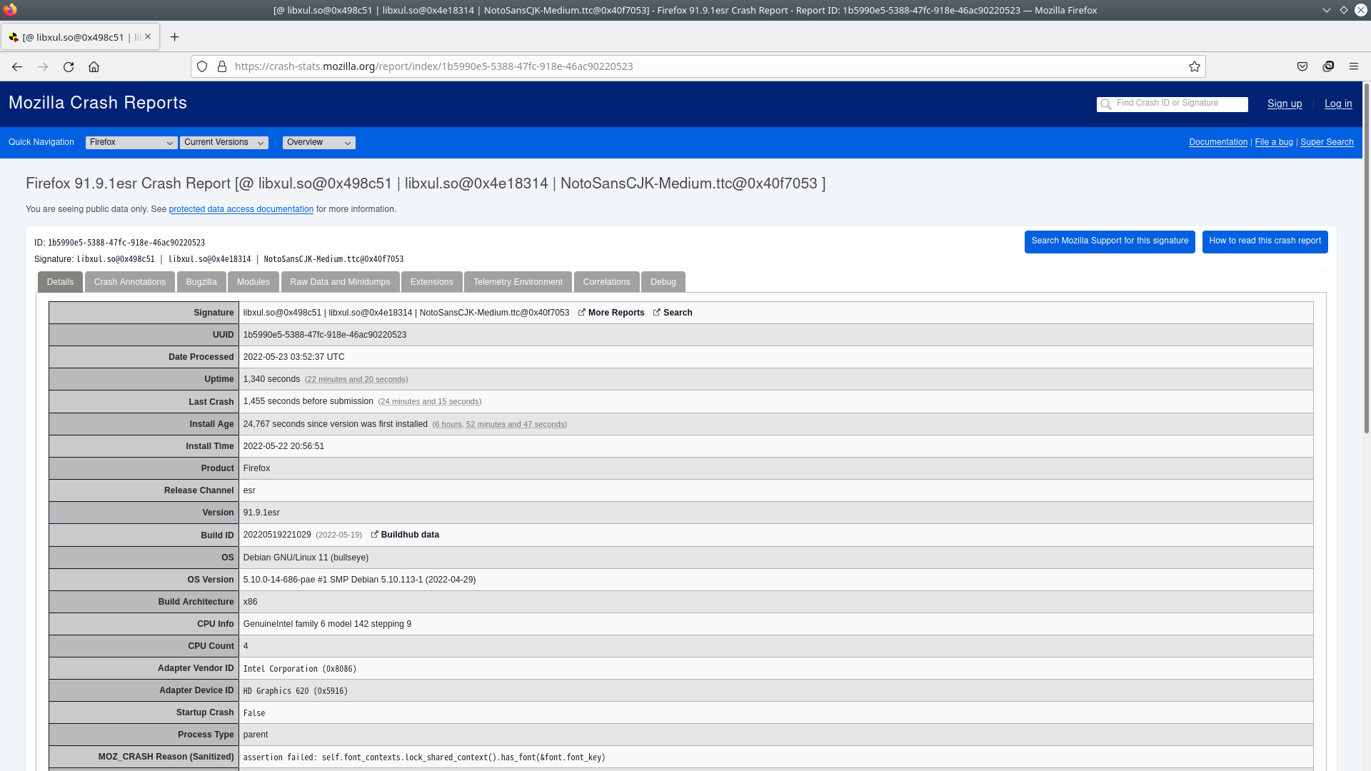The image size is (1371, 771).
Task: Select the Modules tab
Action: [x=253, y=282]
